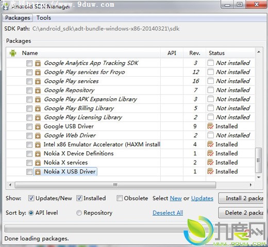This screenshot has height=247, width=268.
Task: Toggle the Updates/New show checkbox
Action: [31, 198]
